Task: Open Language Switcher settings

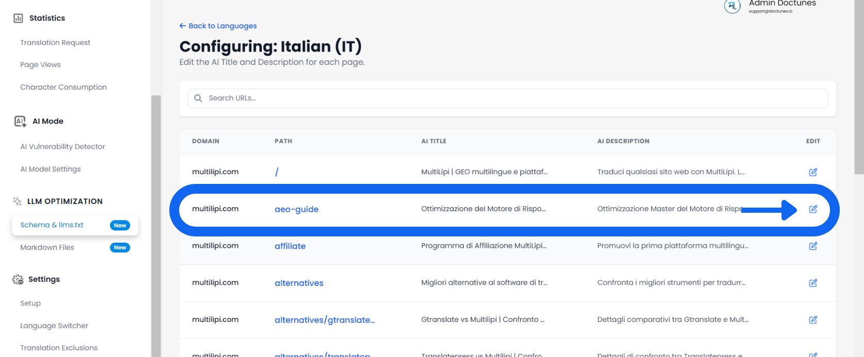Action: 54,326
